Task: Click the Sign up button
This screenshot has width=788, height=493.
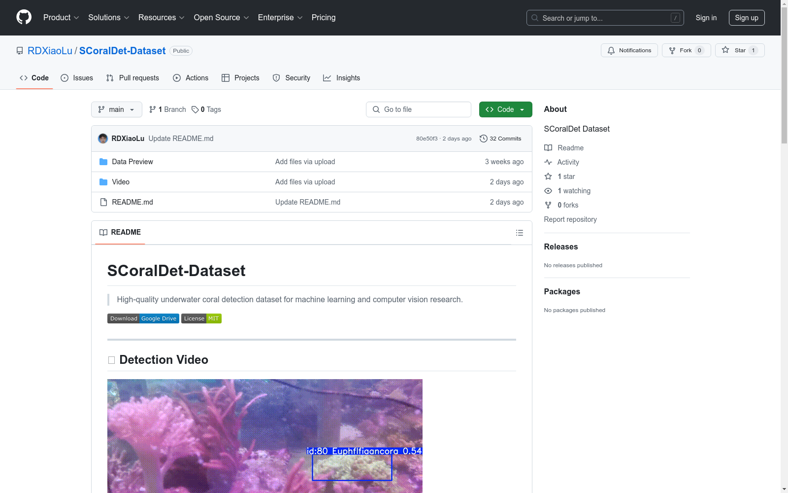Action: tap(746, 18)
